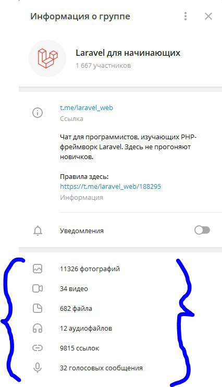This screenshot has width=222, height=387.
Task: Open the rules link laravel_web/188295
Action: (x=110, y=186)
